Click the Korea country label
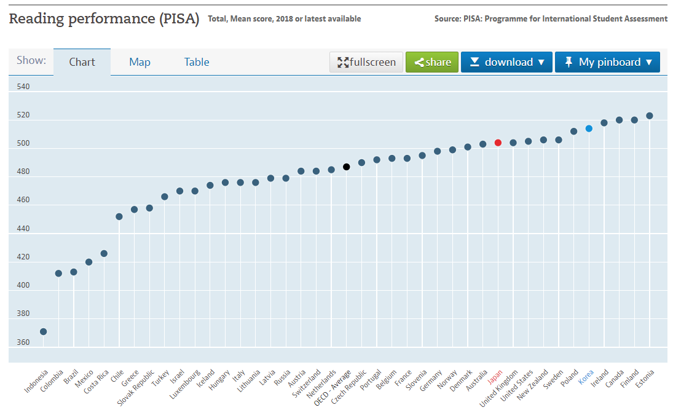 click(x=586, y=377)
